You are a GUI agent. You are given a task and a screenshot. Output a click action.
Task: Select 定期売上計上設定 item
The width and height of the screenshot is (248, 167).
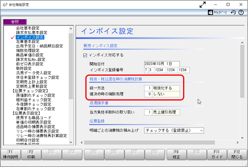[x=32, y=82]
